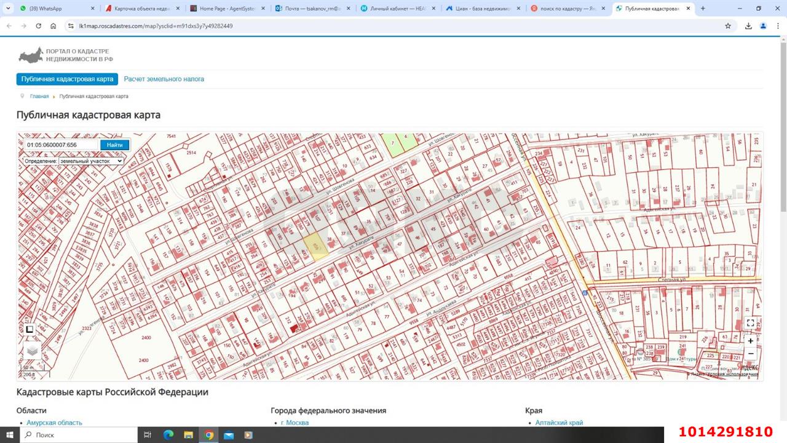Open the Расчет земельного налога link
This screenshot has height=443, width=787.
point(164,79)
